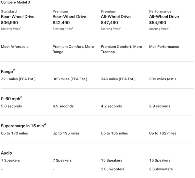
Task: Select the Premium All-Wheel Drive column title
Action: click(x=116, y=17)
